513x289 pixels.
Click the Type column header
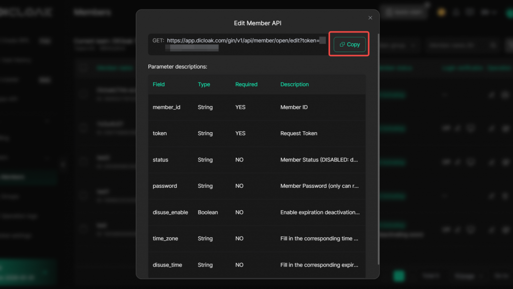tap(204, 84)
